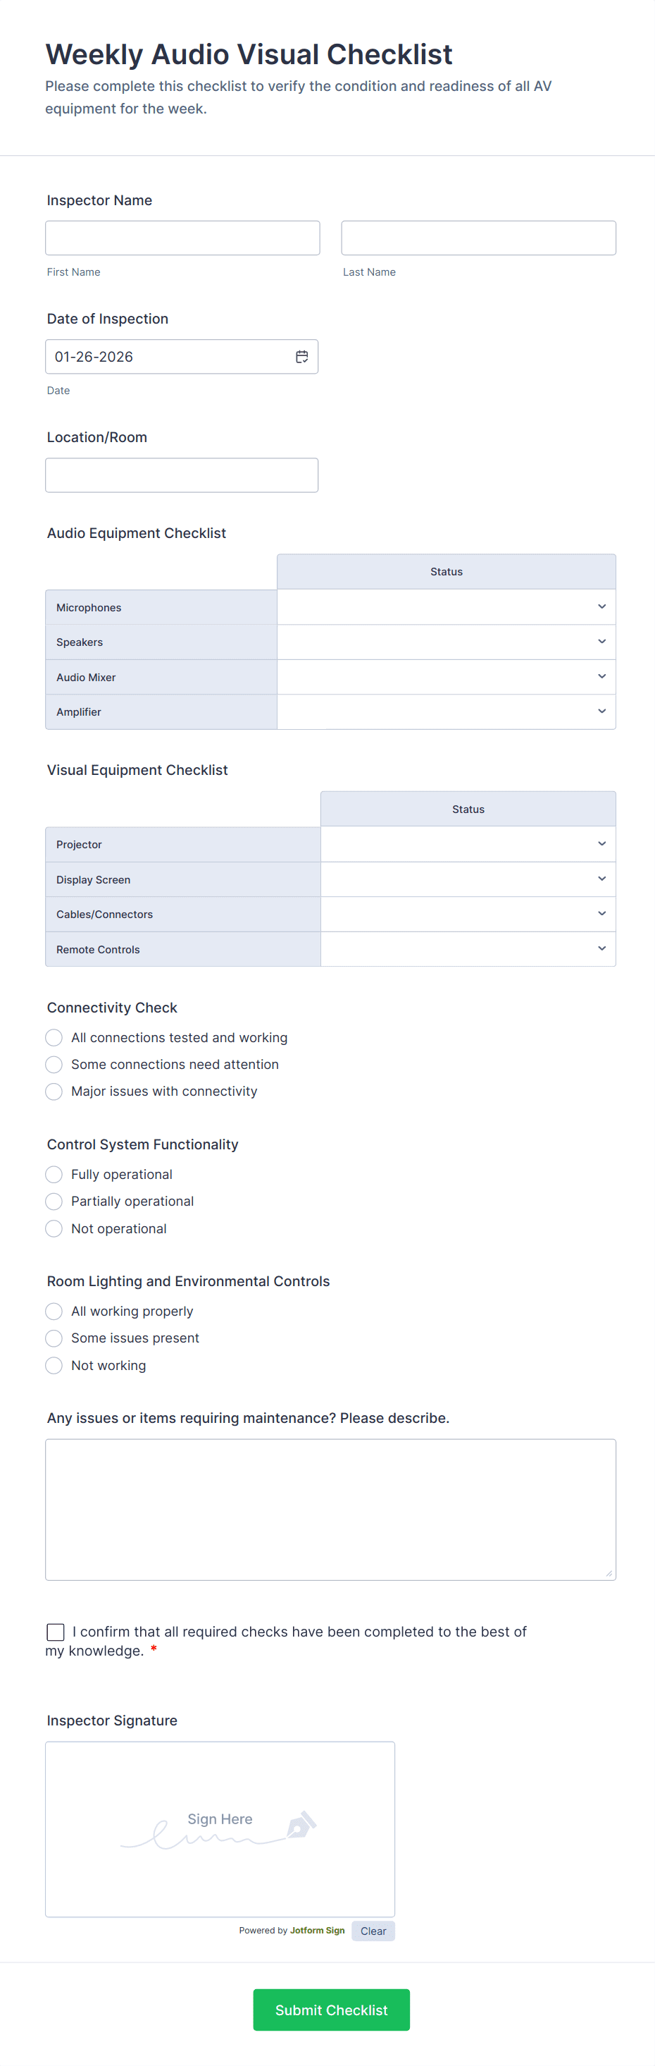Click the maintenance issues description textarea
The width and height of the screenshot is (655, 2066).
pos(330,1510)
